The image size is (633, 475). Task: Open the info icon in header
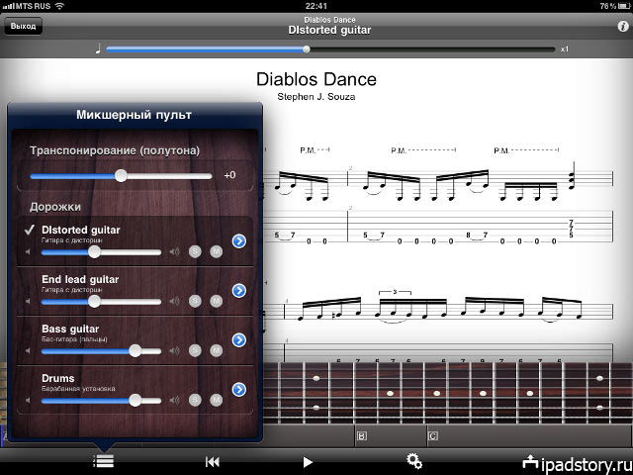tap(623, 27)
